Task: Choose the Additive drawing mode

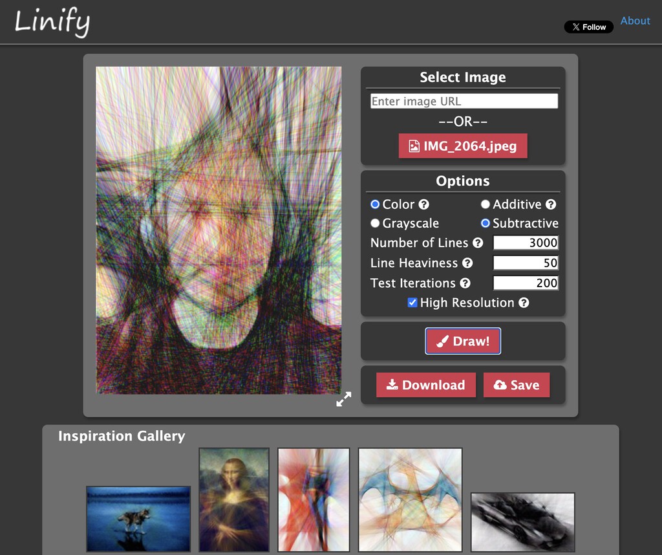Action: [485, 204]
